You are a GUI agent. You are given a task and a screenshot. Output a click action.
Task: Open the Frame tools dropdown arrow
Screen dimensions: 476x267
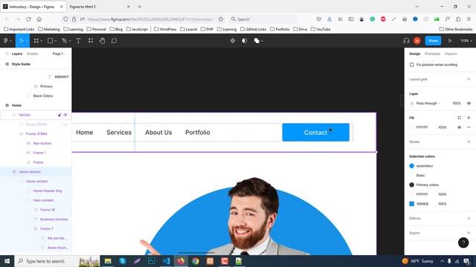click(x=42, y=41)
